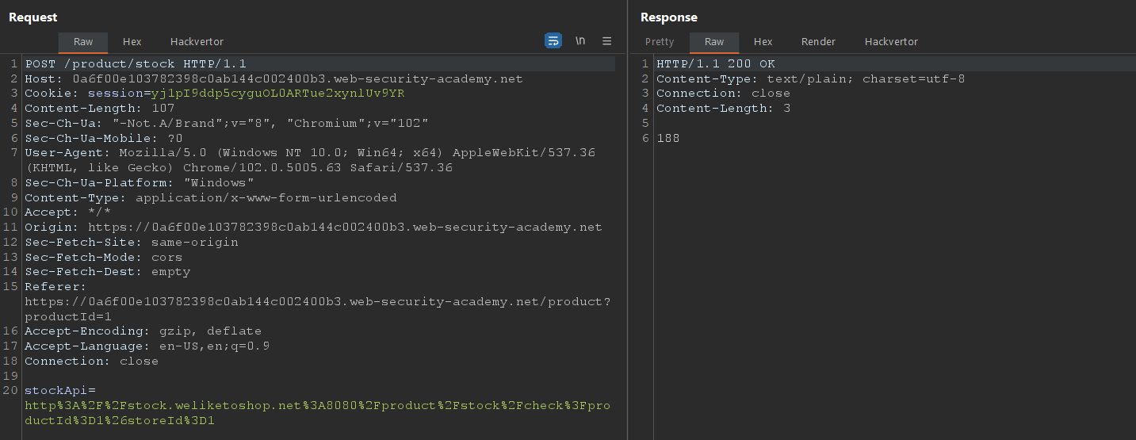Viewport: 1136px width, 440px height.
Task: Show the Response Render tab
Action: pyautogui.click(x=818, y=42)
